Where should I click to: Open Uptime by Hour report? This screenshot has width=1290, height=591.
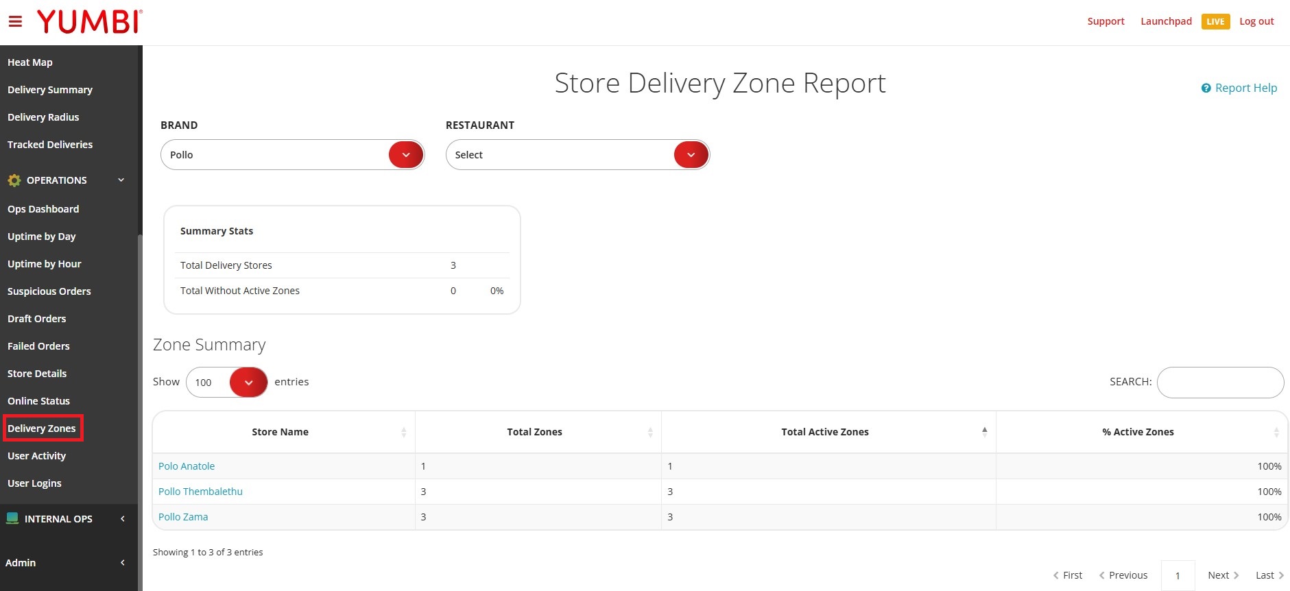[x=45, y=264]
